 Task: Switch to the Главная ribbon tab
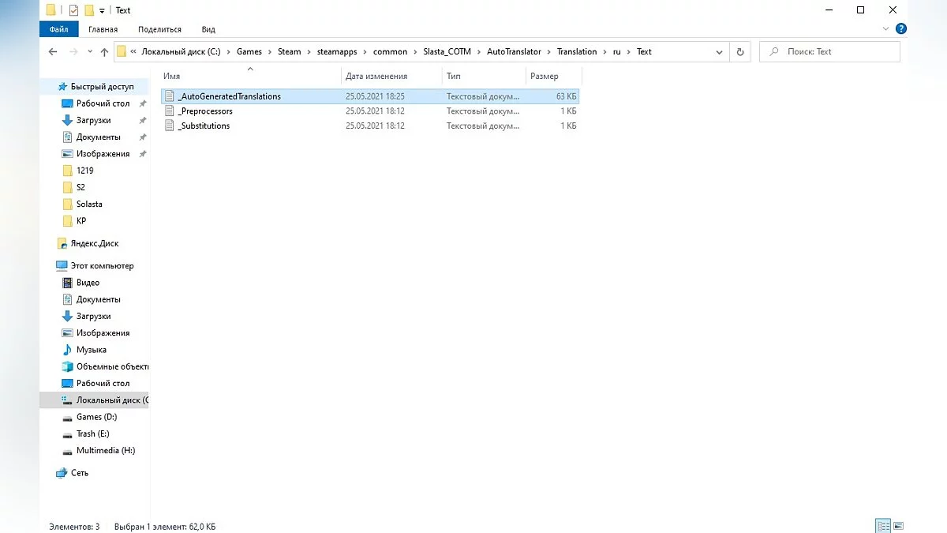103,29
